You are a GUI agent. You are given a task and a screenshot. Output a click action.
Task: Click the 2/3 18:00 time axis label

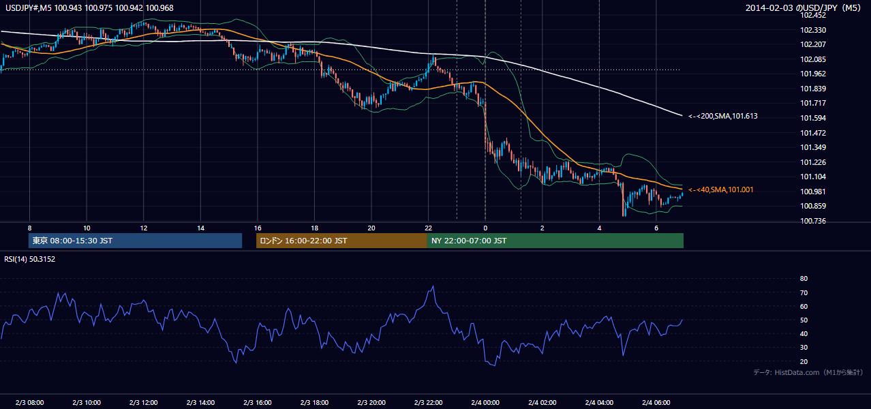pos(314,402)
